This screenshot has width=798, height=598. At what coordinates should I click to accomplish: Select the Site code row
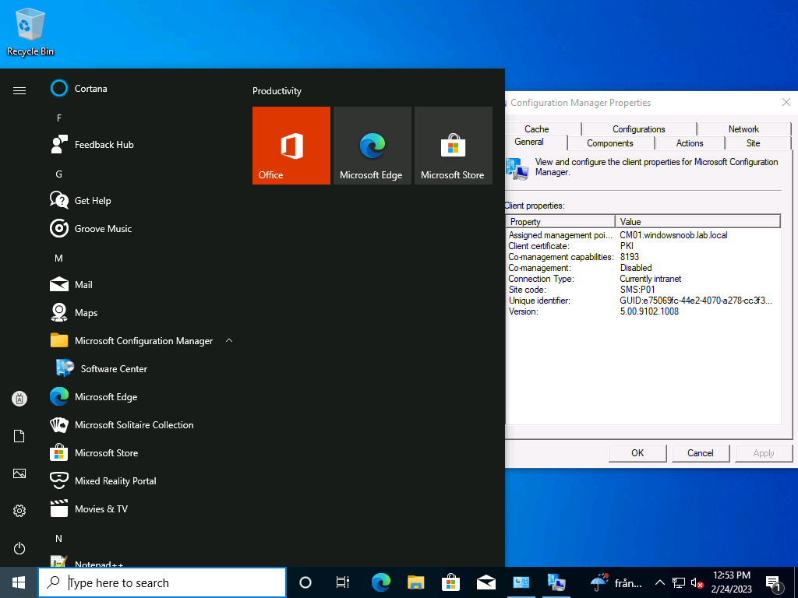(643, 290)
